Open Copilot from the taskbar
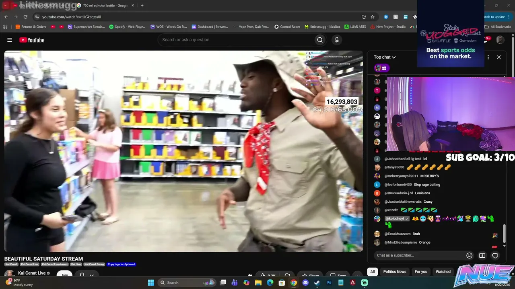Screen dimensions: 515x289 (x=246, y=283)
